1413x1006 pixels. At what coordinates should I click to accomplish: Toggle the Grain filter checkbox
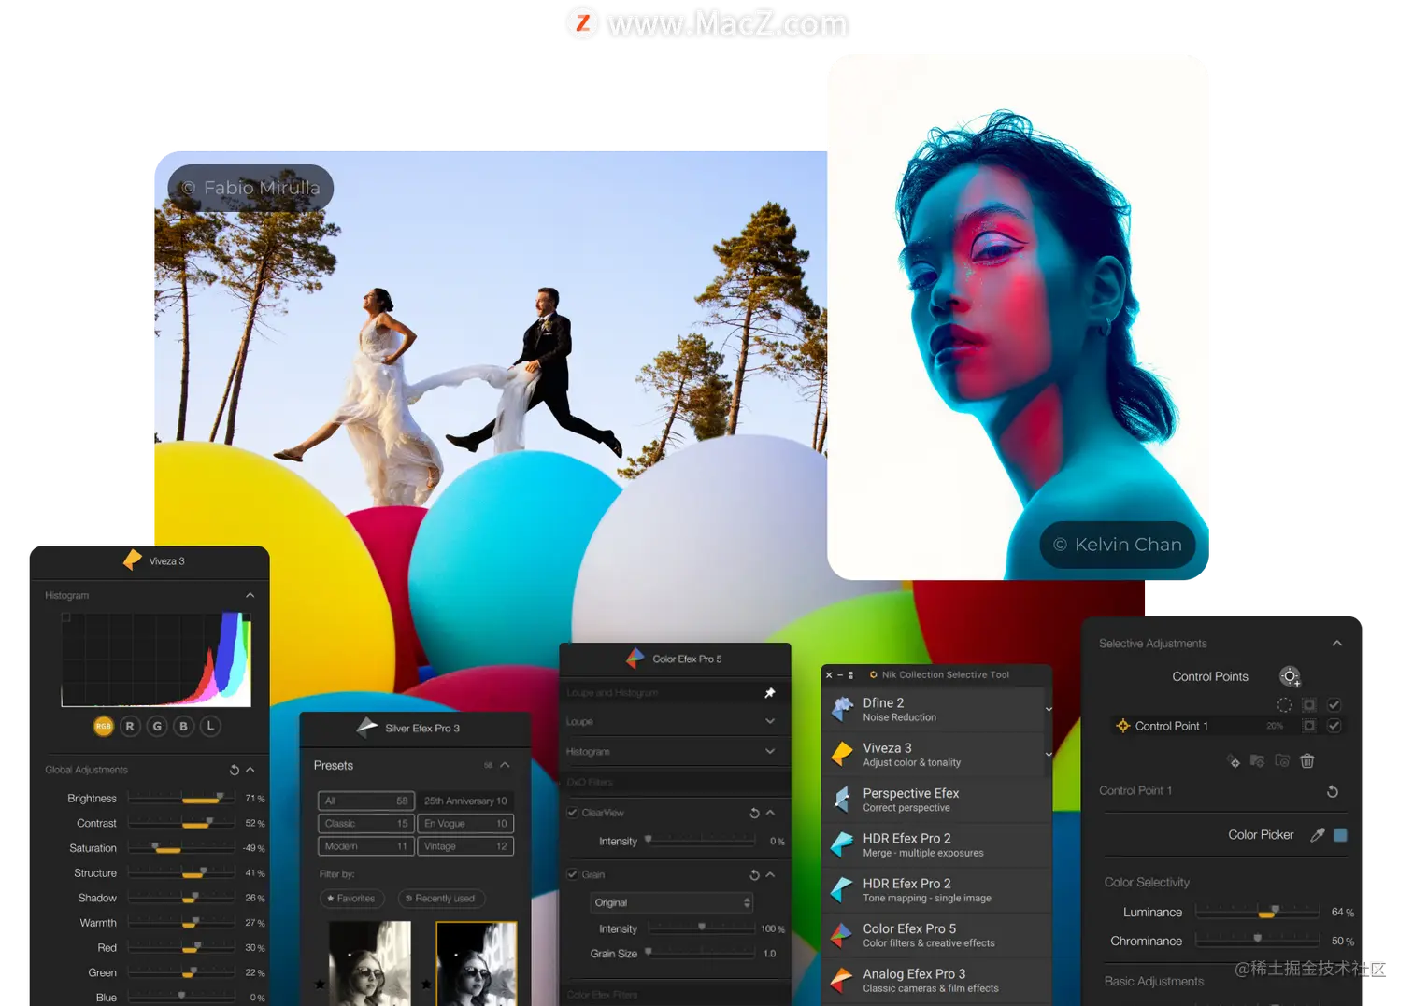(573, 874)
